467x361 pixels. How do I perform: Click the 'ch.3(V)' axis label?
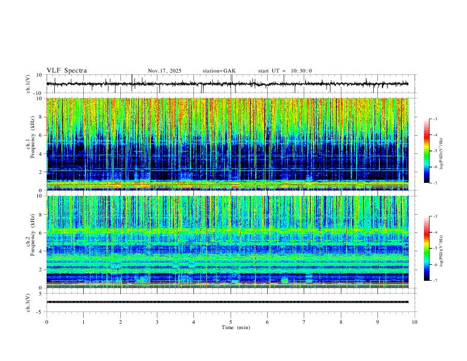pyautogui.click(x=28, y=303)
